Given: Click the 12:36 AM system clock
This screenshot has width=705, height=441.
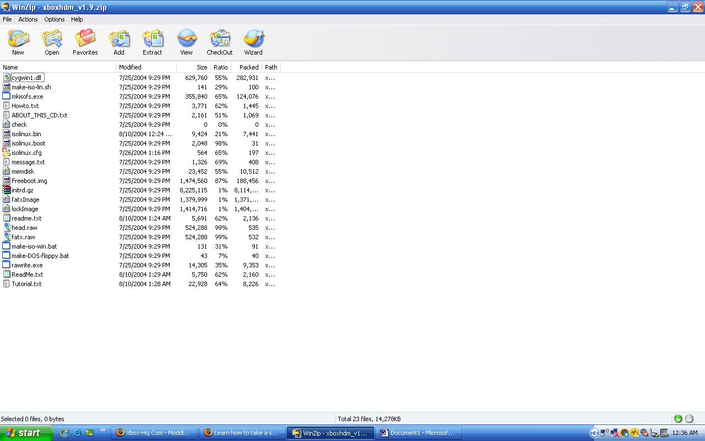Looking at the screenshot, I should 685,433.
